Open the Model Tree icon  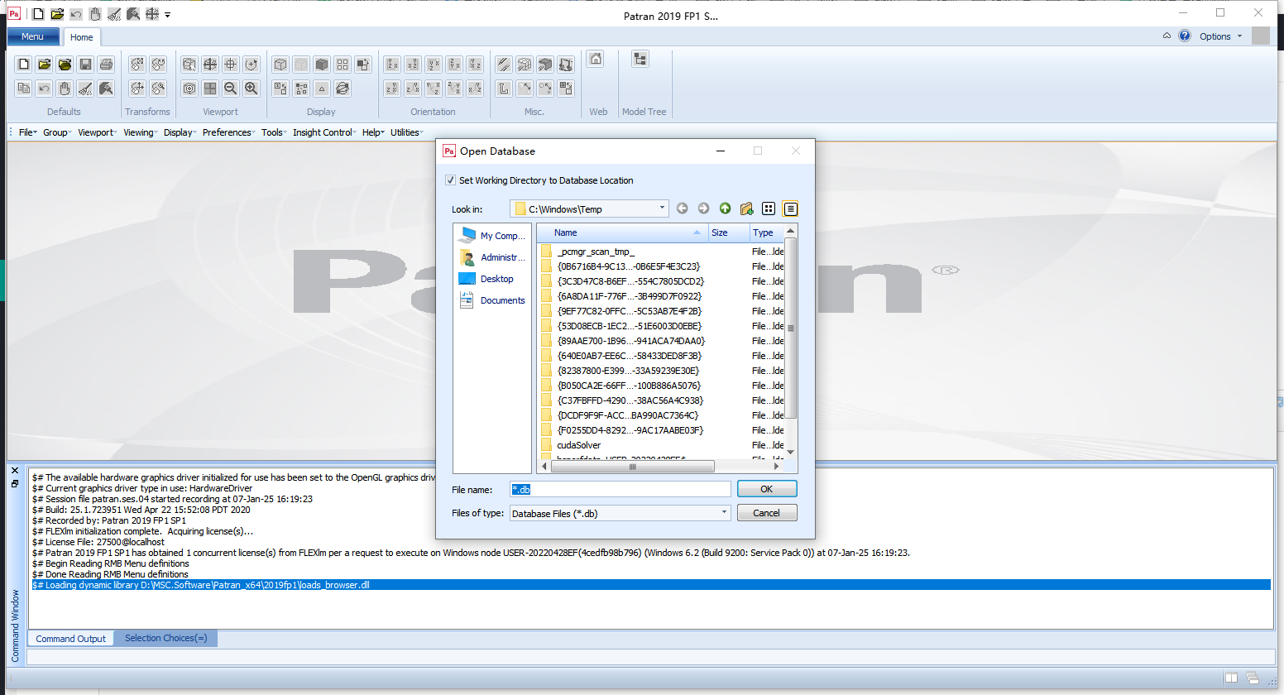click(x=640, y=59)
